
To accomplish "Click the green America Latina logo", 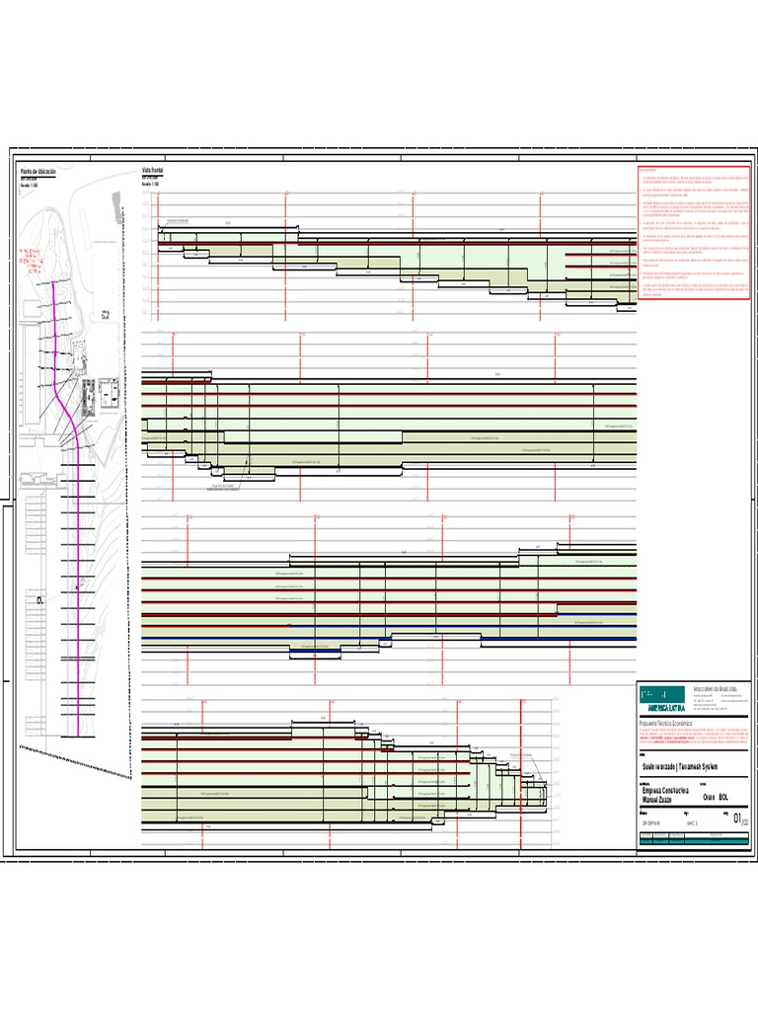I will (x=662, y=700).
